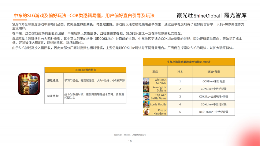Select the COKLike游戏特点 table header
The width and height of the screenshot is (260, 146).
pyautogui.click(x=85, y=70)
